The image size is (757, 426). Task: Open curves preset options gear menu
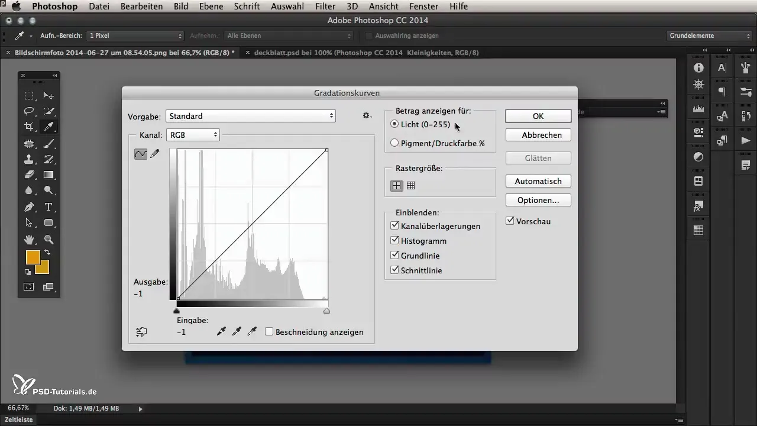pos(367,116)
